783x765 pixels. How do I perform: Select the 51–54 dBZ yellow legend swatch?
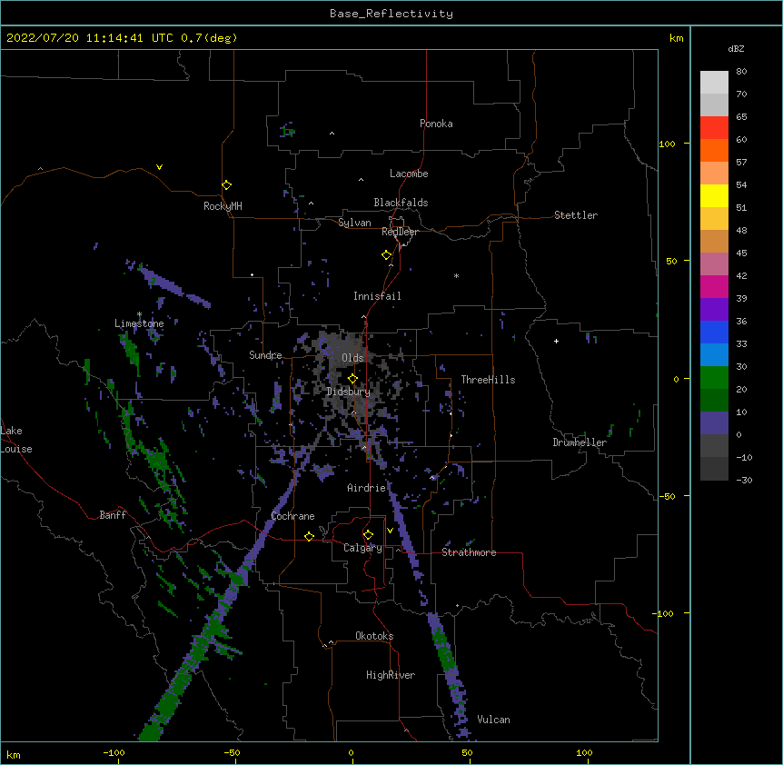[714, 195]
